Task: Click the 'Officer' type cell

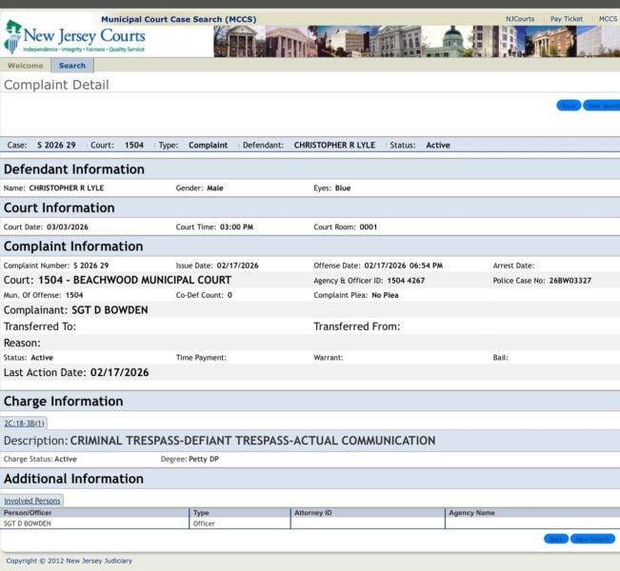Action: [204, 523]
